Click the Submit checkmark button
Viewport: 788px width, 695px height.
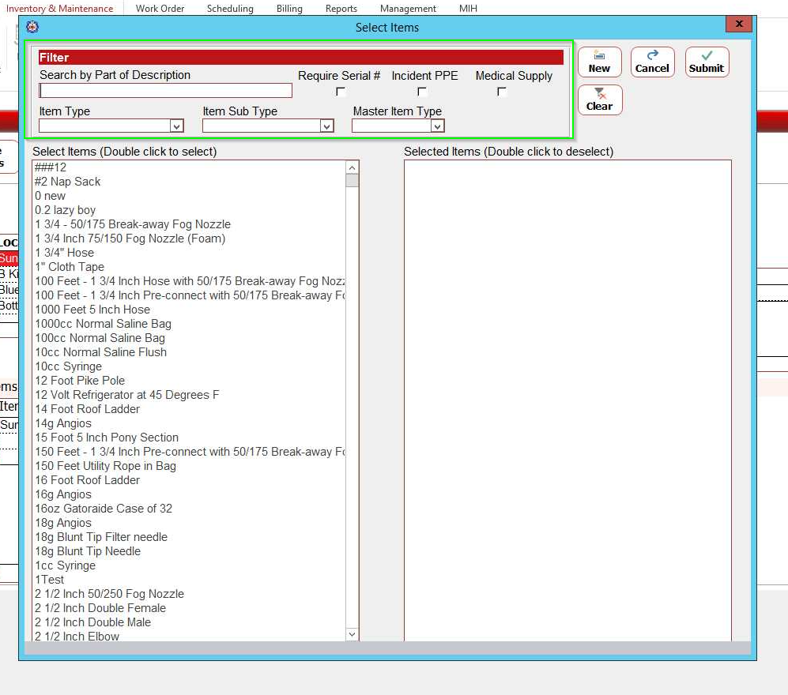click(706, 62)
